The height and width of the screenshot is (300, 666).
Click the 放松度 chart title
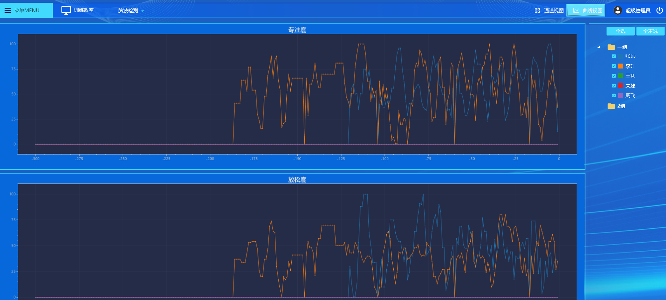pyautogui.click(x=297, y=180)
